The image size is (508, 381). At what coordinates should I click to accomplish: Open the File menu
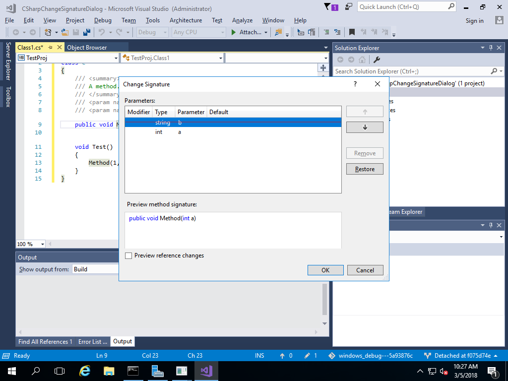(x=9, y=20)
